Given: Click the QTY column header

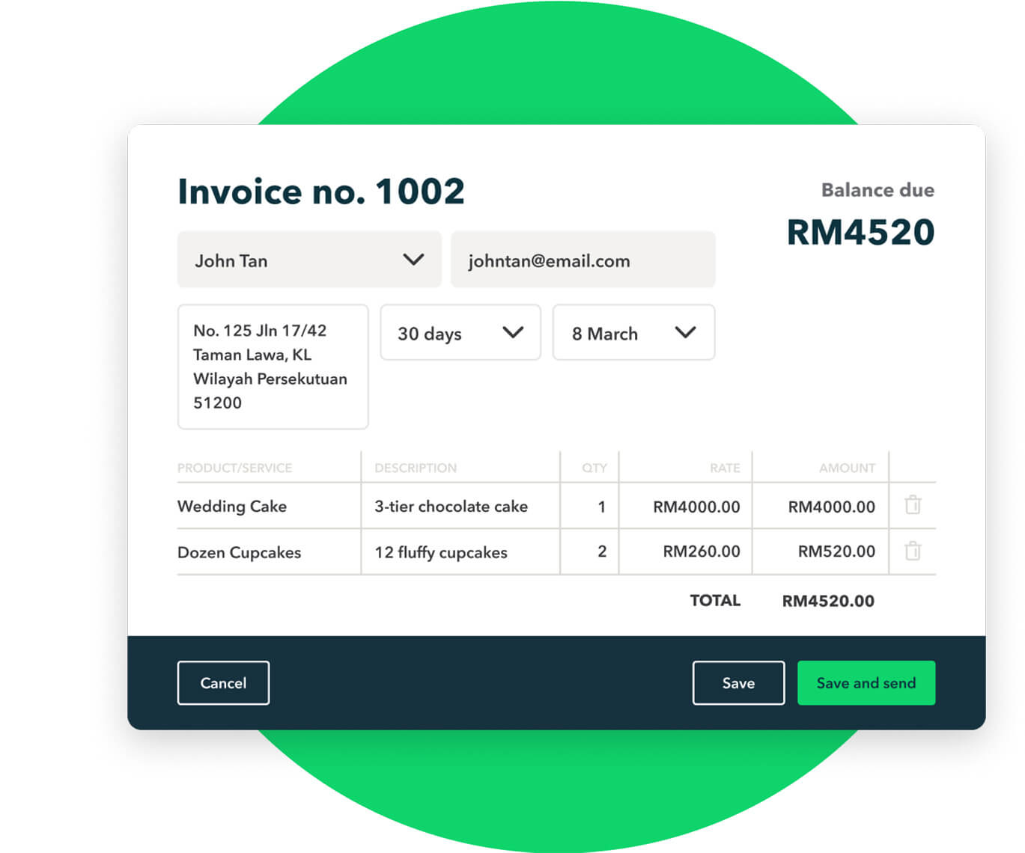Looking at the screenshot, I should (x=592, y=467).
